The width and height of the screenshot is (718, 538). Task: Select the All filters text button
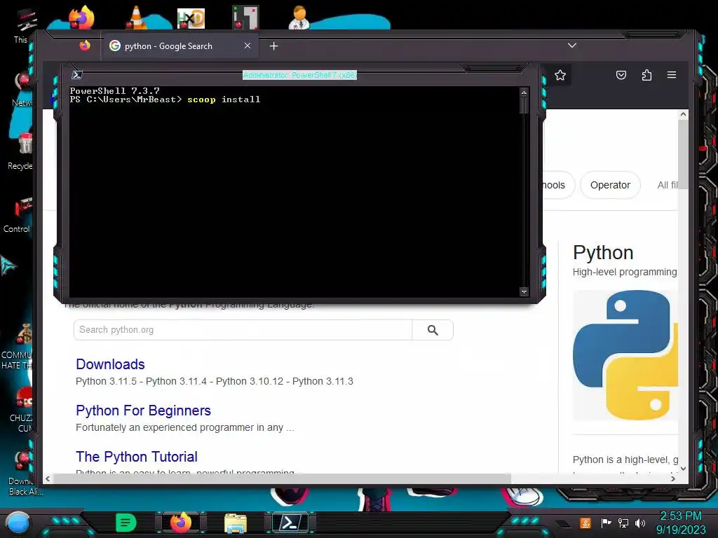668,185
